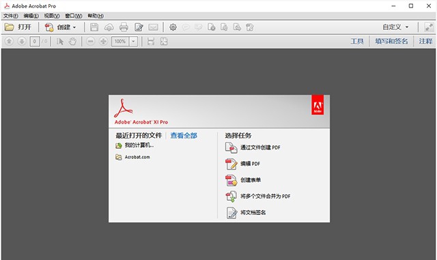Click the Save floppy disk icon
Screen dimensions: 437x260
pos(94,27)
